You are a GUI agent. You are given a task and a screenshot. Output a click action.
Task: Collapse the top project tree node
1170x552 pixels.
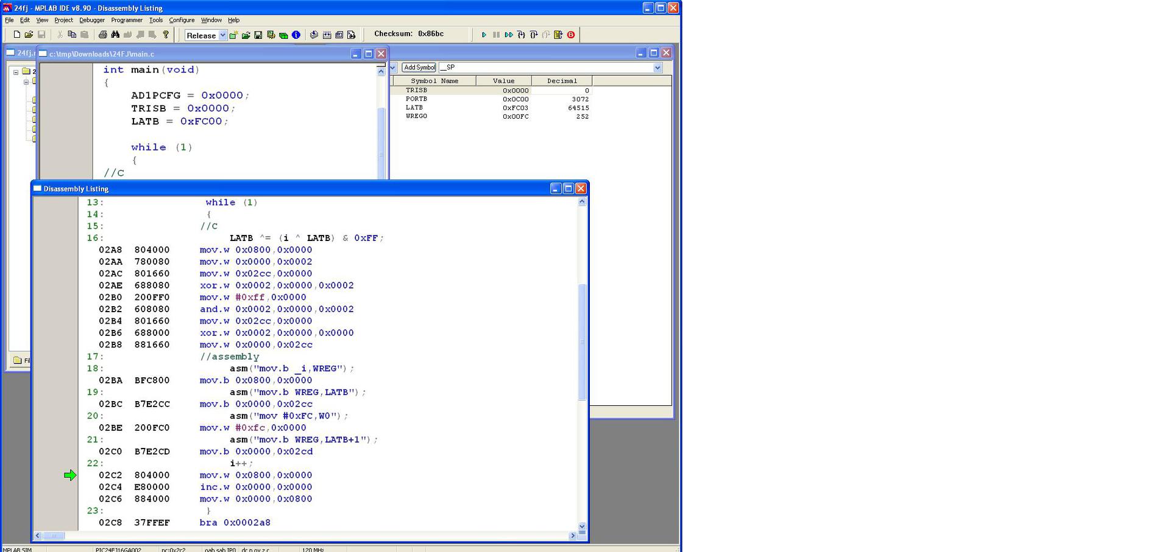(x=16, y=72)
